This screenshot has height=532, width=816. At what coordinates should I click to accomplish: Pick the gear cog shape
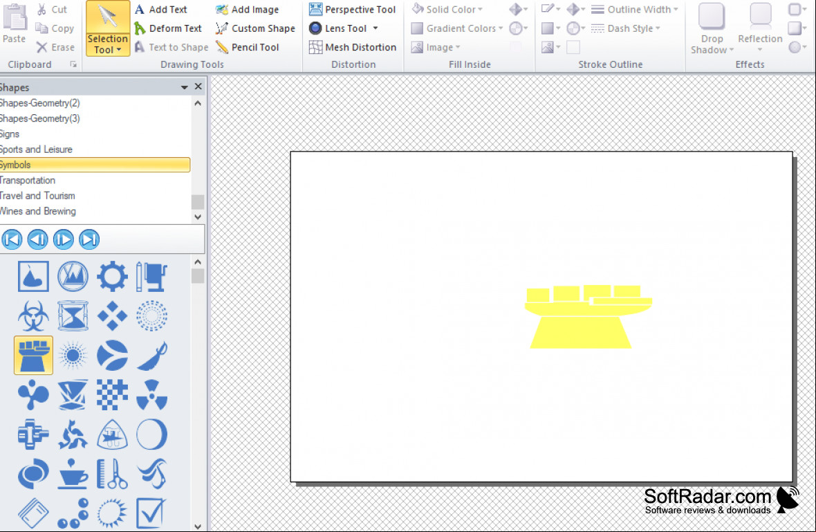click(112, 277)
